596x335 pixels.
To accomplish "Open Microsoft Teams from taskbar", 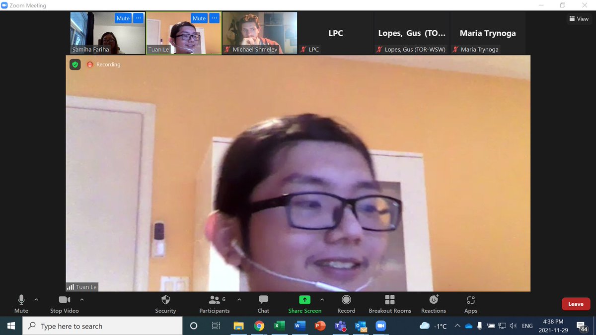I will tap(340, 326).
